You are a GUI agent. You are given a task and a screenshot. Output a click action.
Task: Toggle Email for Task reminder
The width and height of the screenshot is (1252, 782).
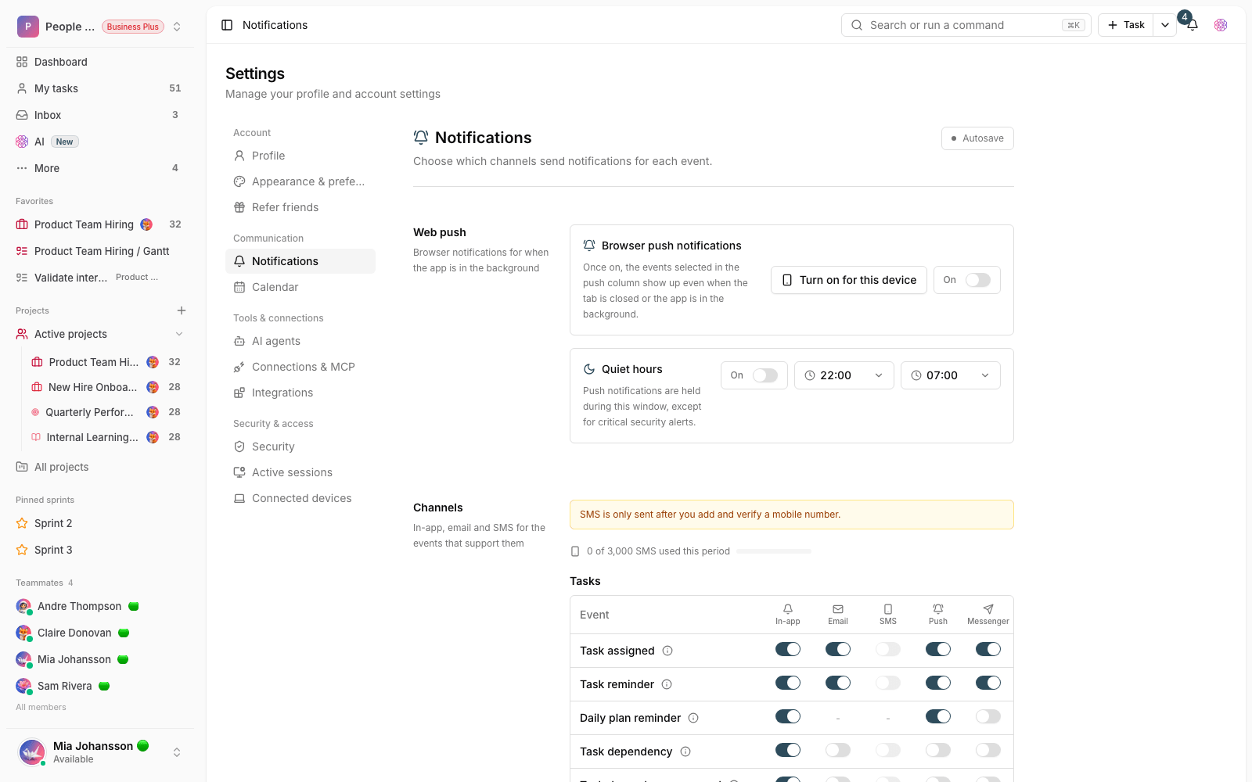(x=838, y=683)
